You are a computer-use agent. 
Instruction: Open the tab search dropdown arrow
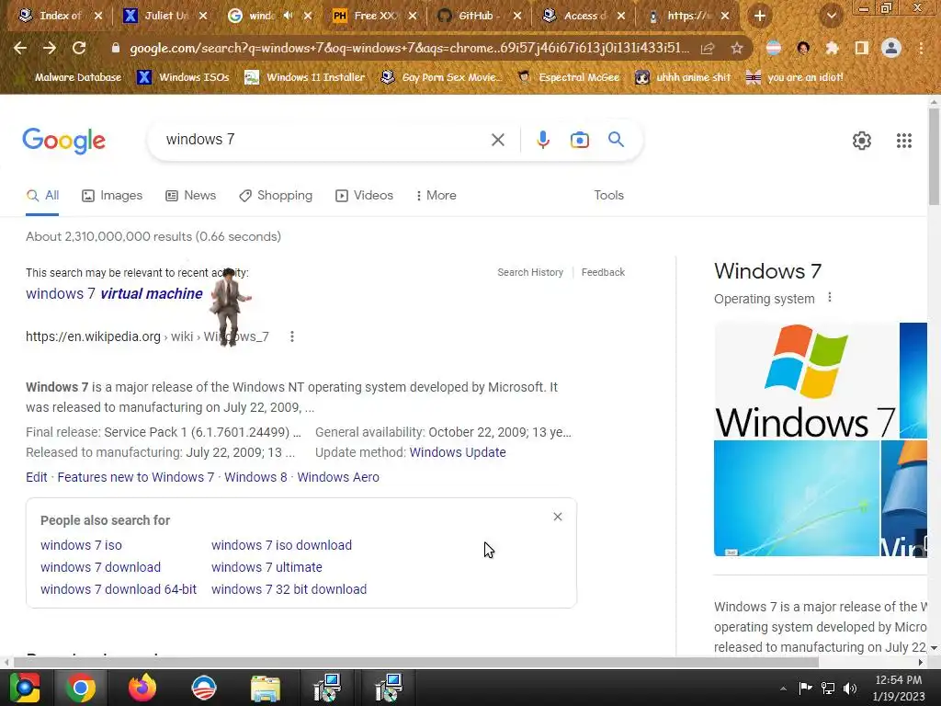coord(832,16)
